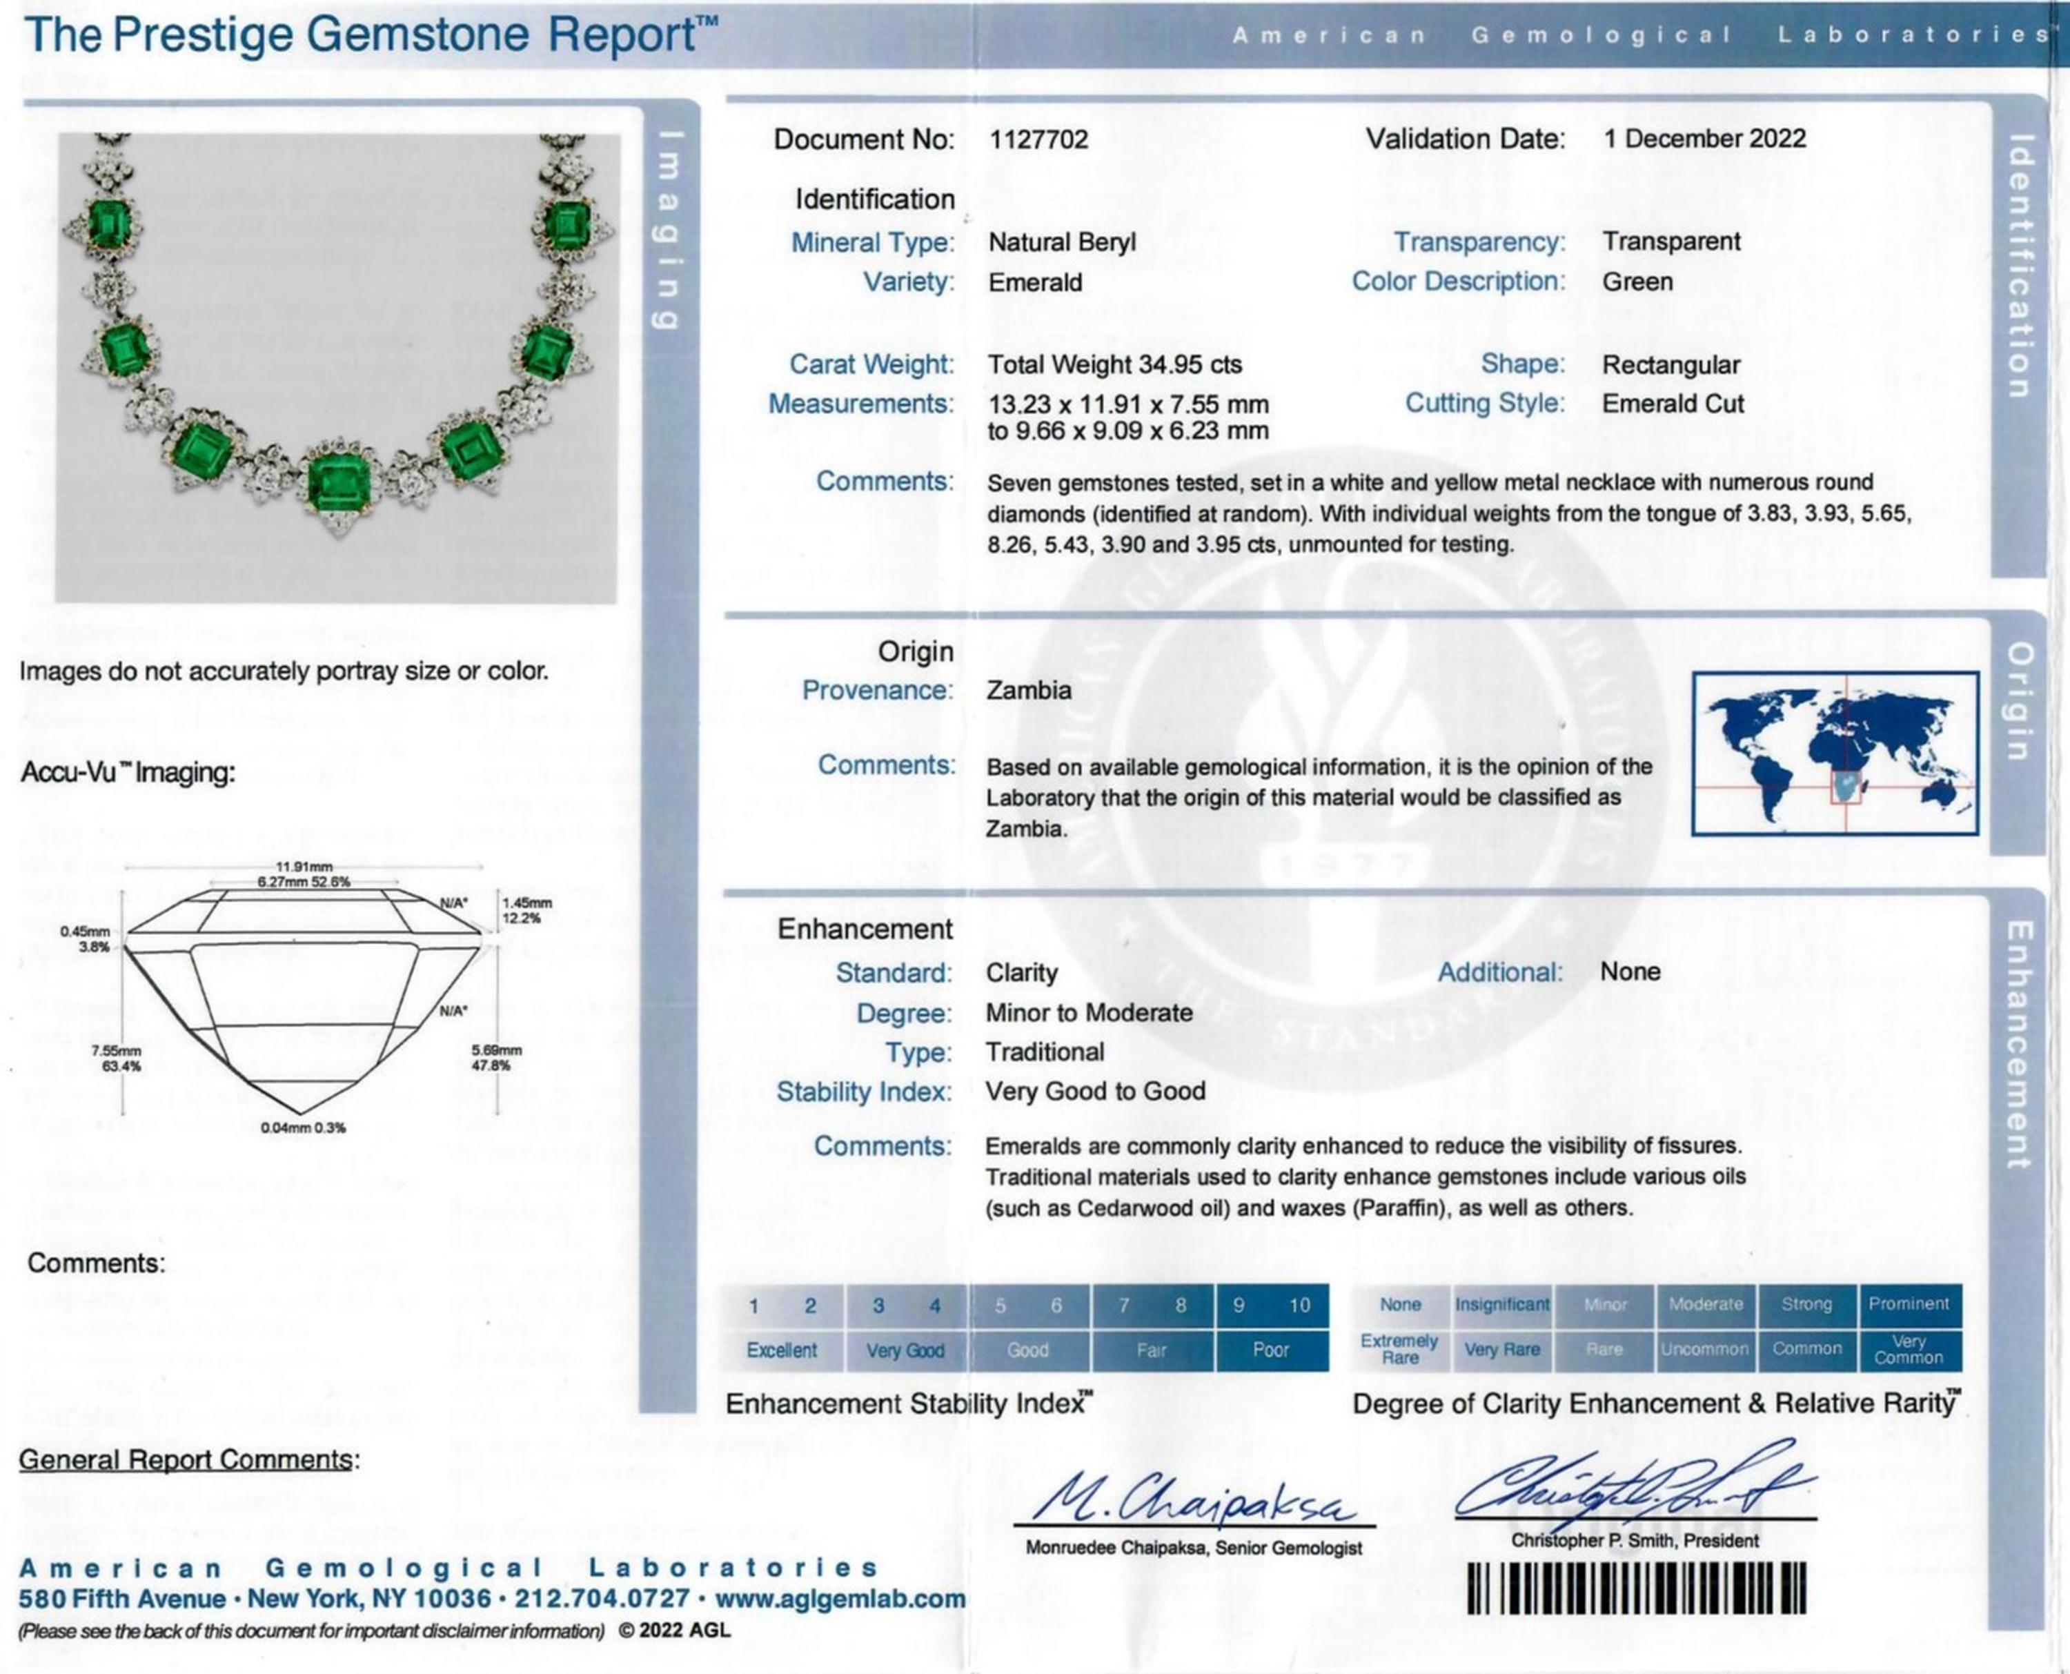This screenshot has width=2070, height=1674.
Task: Click the emerald necklace photograph
Action: (337, 367)
